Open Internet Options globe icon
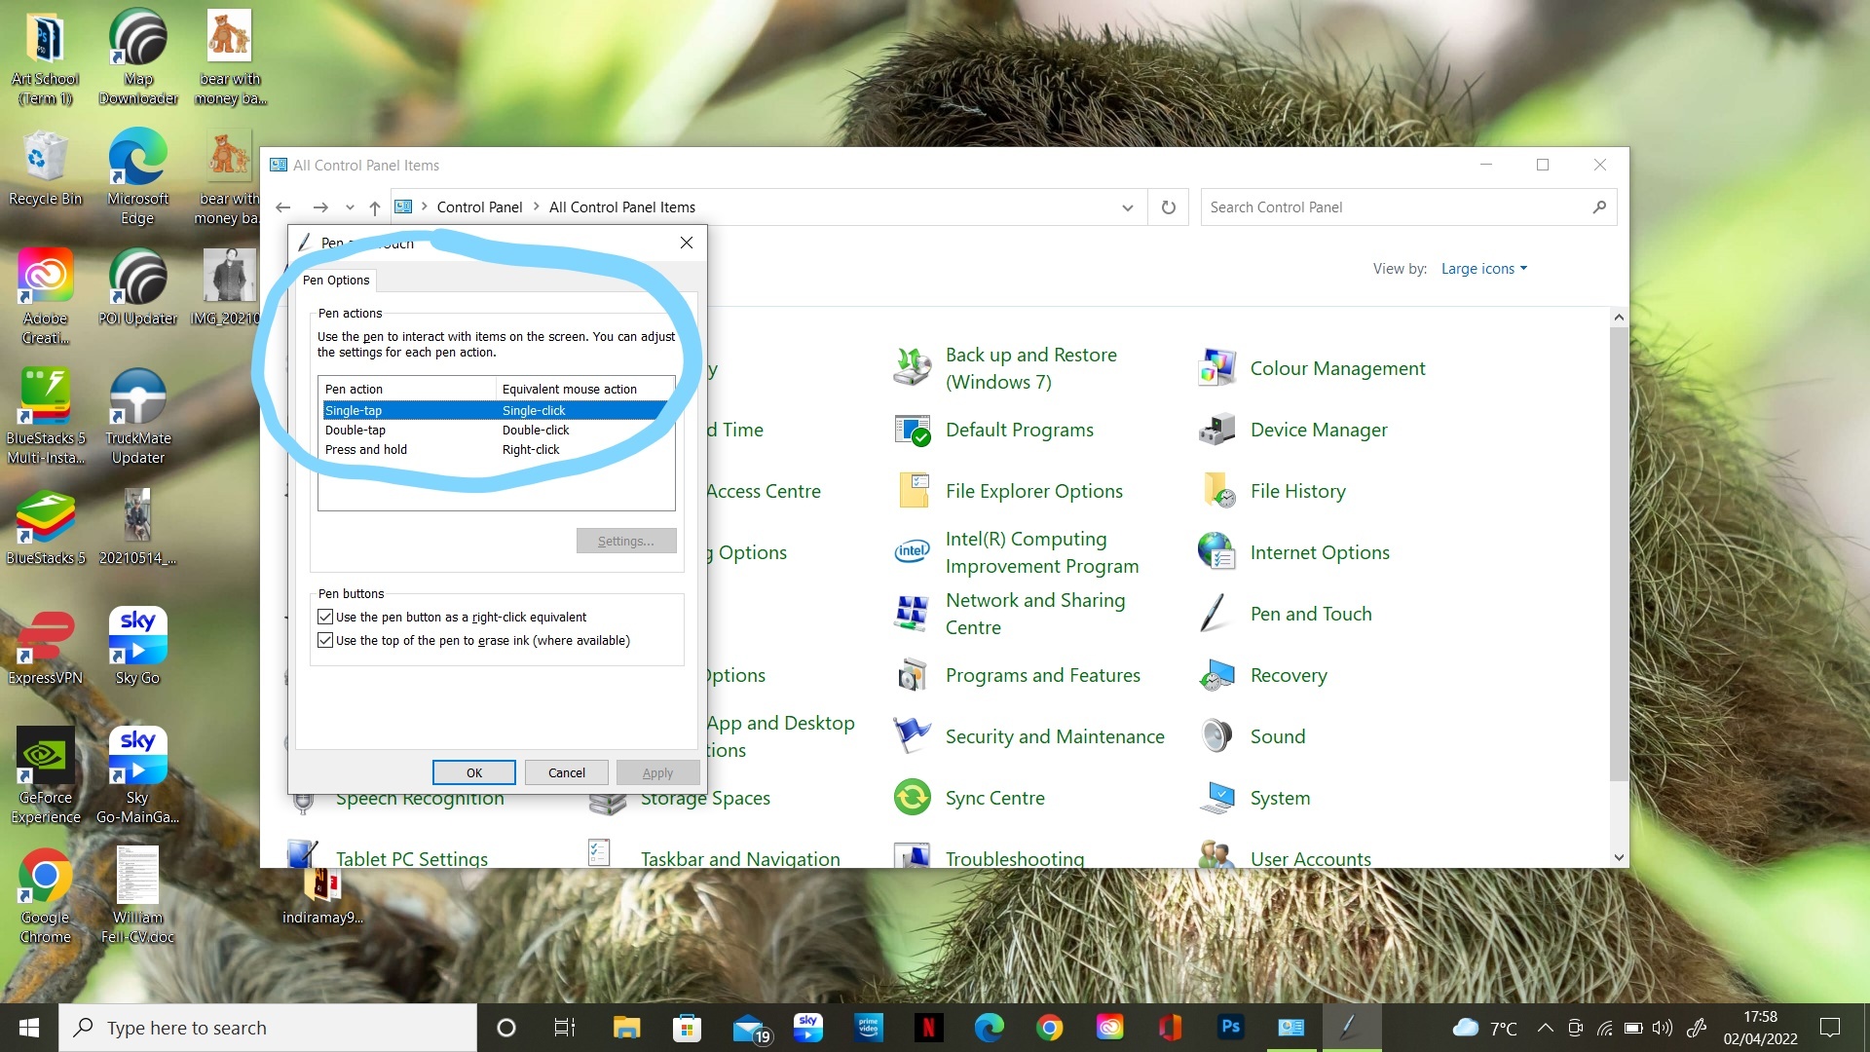The width and height of the screenshot is (1870, 1052). click(x=1215, y=552)
